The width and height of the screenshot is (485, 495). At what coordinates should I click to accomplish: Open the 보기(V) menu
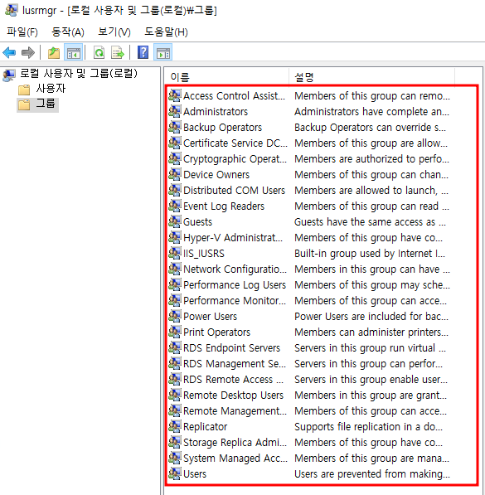coord(114,32)
